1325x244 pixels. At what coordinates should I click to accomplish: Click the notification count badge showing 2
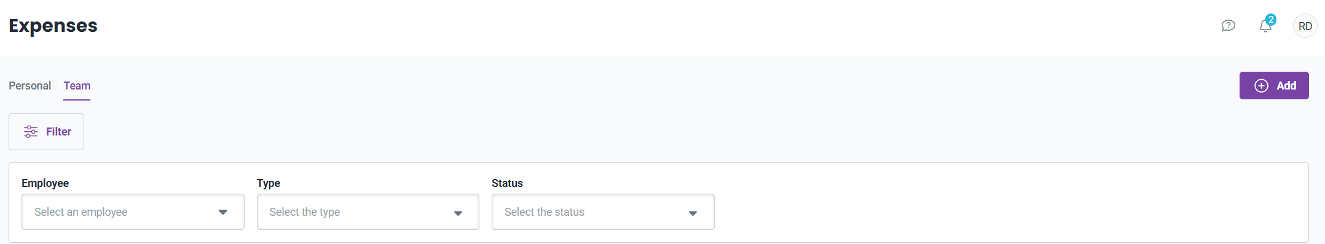click(1271, 20)
